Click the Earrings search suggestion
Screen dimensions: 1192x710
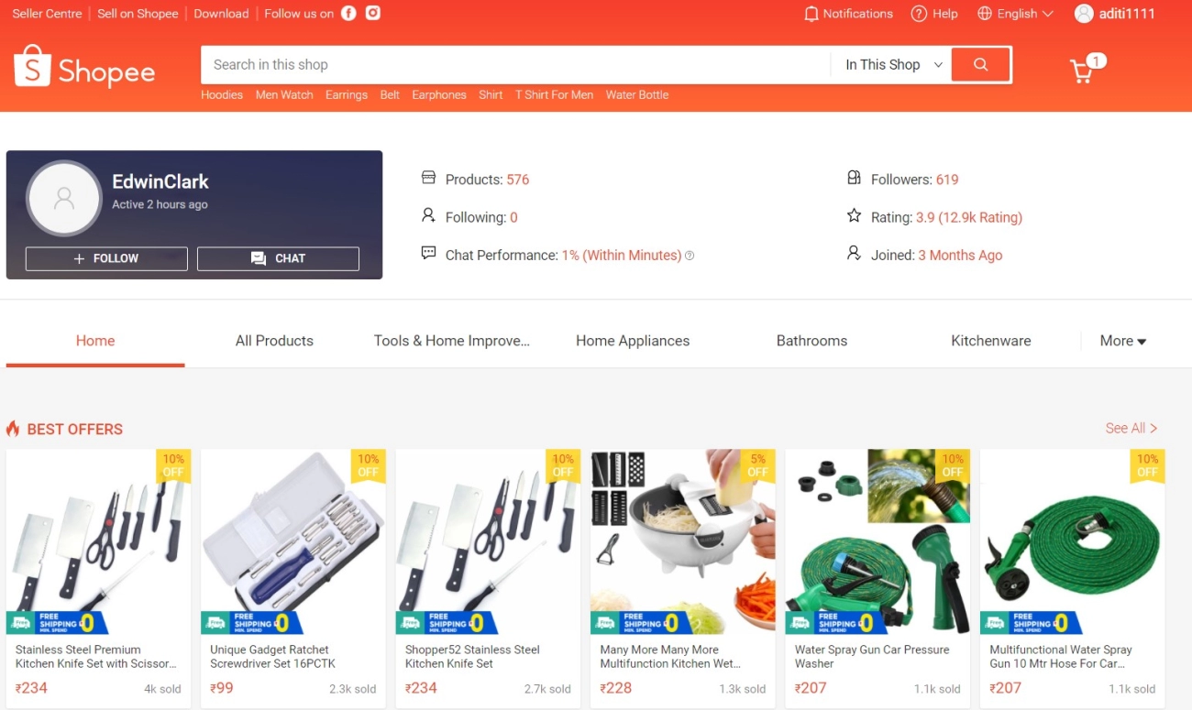(347, 95)
